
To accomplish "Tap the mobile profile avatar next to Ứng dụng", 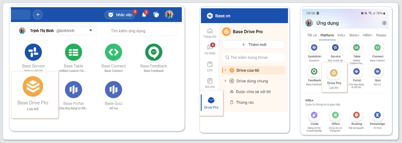I will 309,23.
